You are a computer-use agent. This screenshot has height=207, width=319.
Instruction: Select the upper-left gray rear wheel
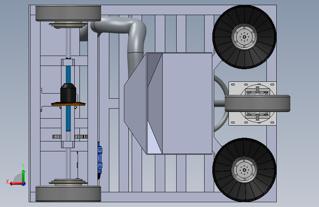tap(68, 13)
